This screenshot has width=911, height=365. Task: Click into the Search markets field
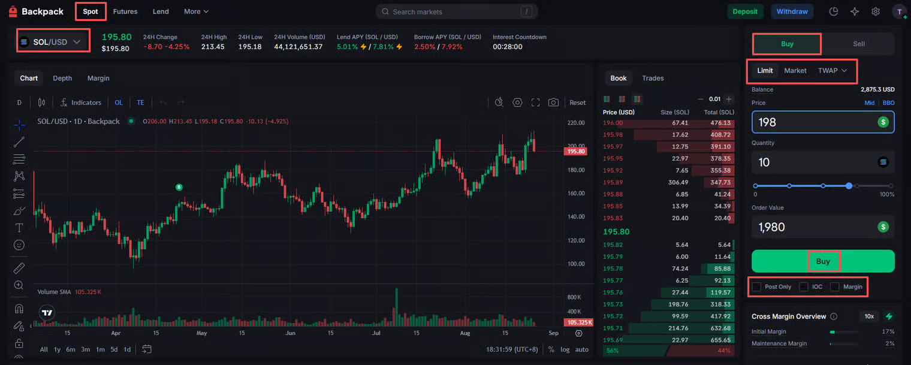tap(455, 12)
